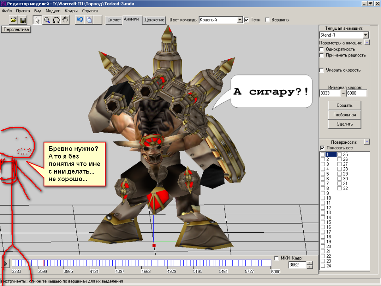Enable surface 16 checkbox
This screenshot has height=286, width=381.
323,227
